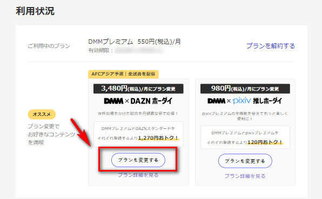Open プラン詳細を見る for the DAZN plan
Image resolution: width=322 pixels, height=199 pixels.
click(138, 175)
